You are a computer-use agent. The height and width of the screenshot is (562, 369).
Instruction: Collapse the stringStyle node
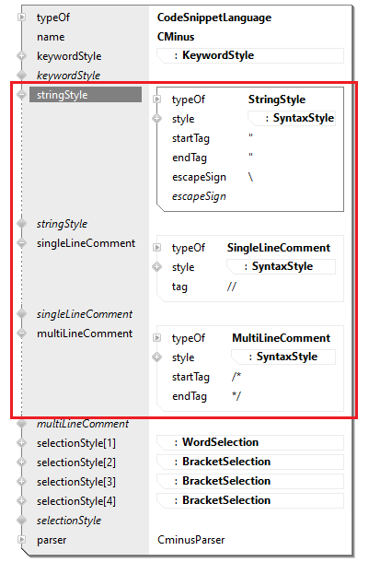22,94
